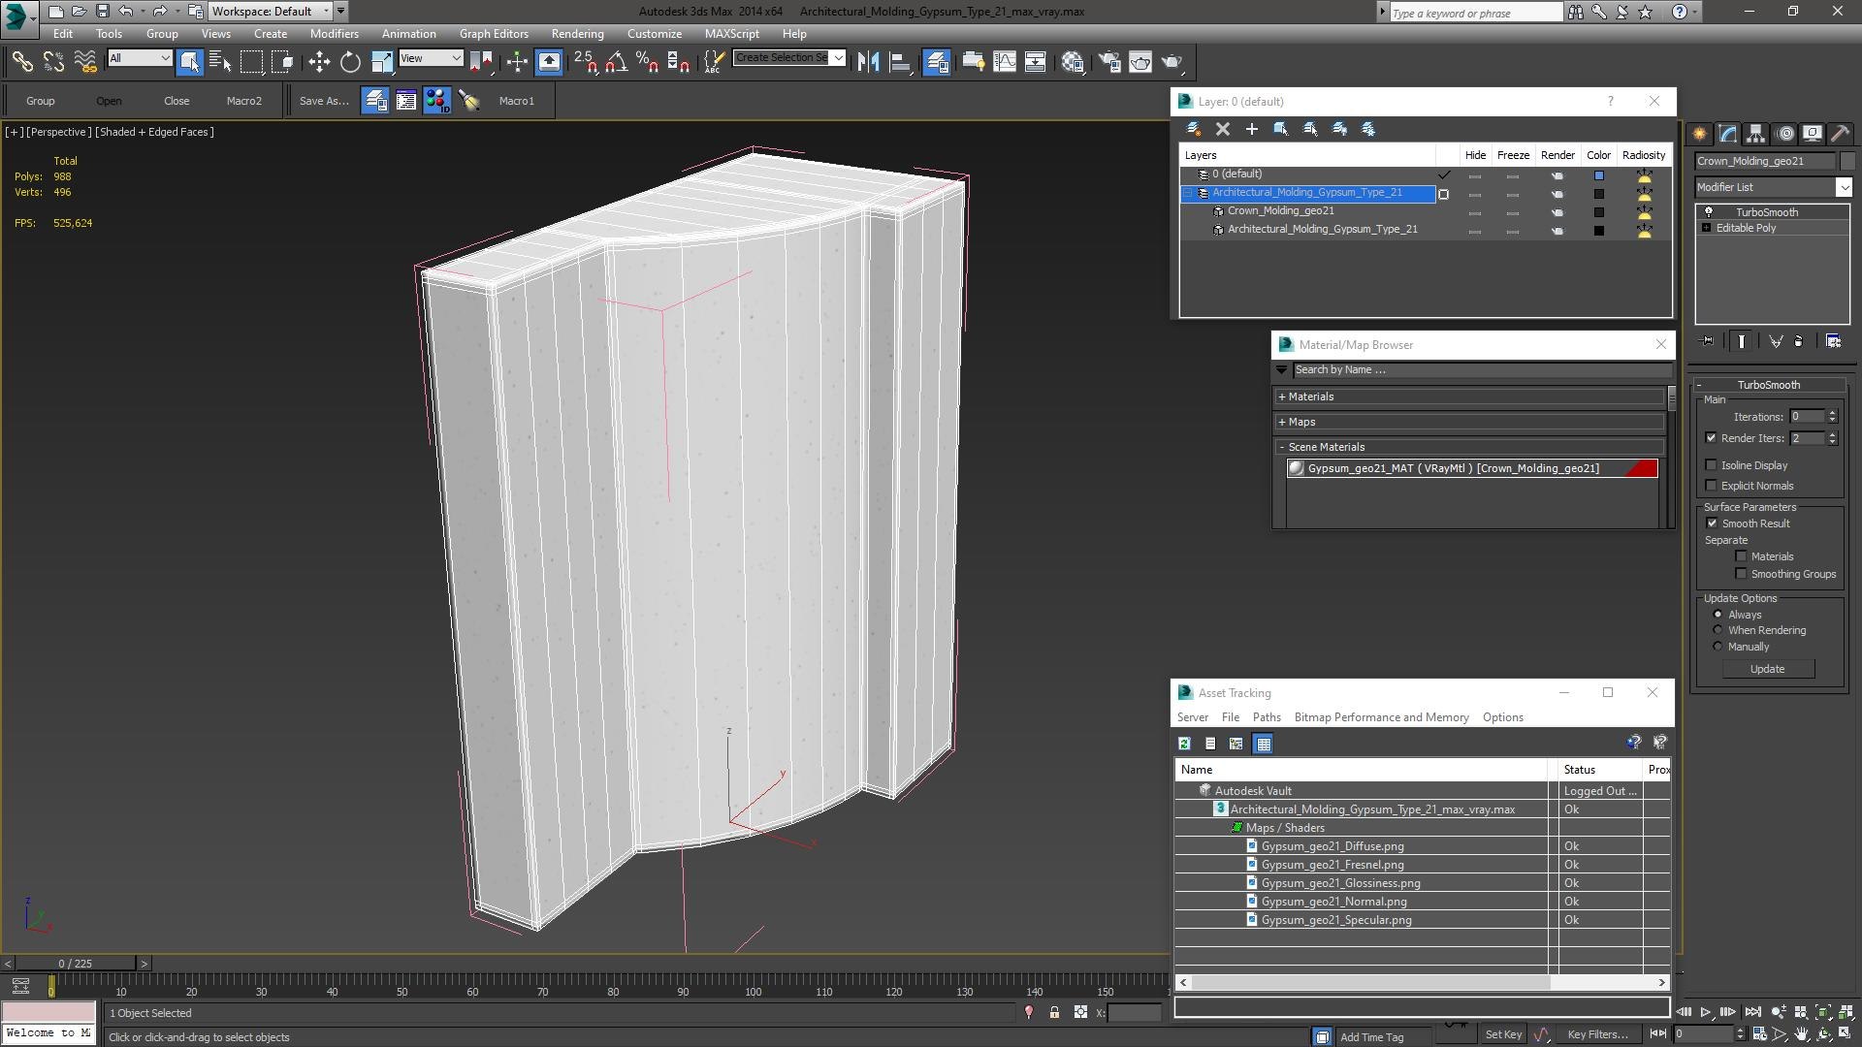
Task: Click the Undo arrow in title bar
Action: 125,12
